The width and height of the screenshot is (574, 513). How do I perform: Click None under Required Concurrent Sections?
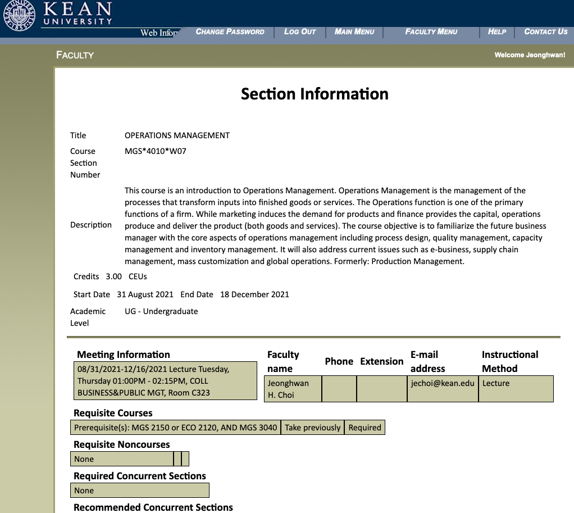coord(139,491)
